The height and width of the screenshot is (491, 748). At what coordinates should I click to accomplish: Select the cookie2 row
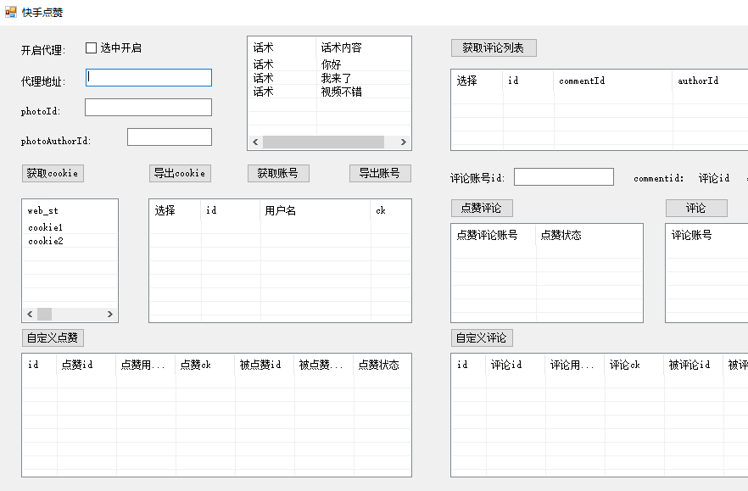70,241
